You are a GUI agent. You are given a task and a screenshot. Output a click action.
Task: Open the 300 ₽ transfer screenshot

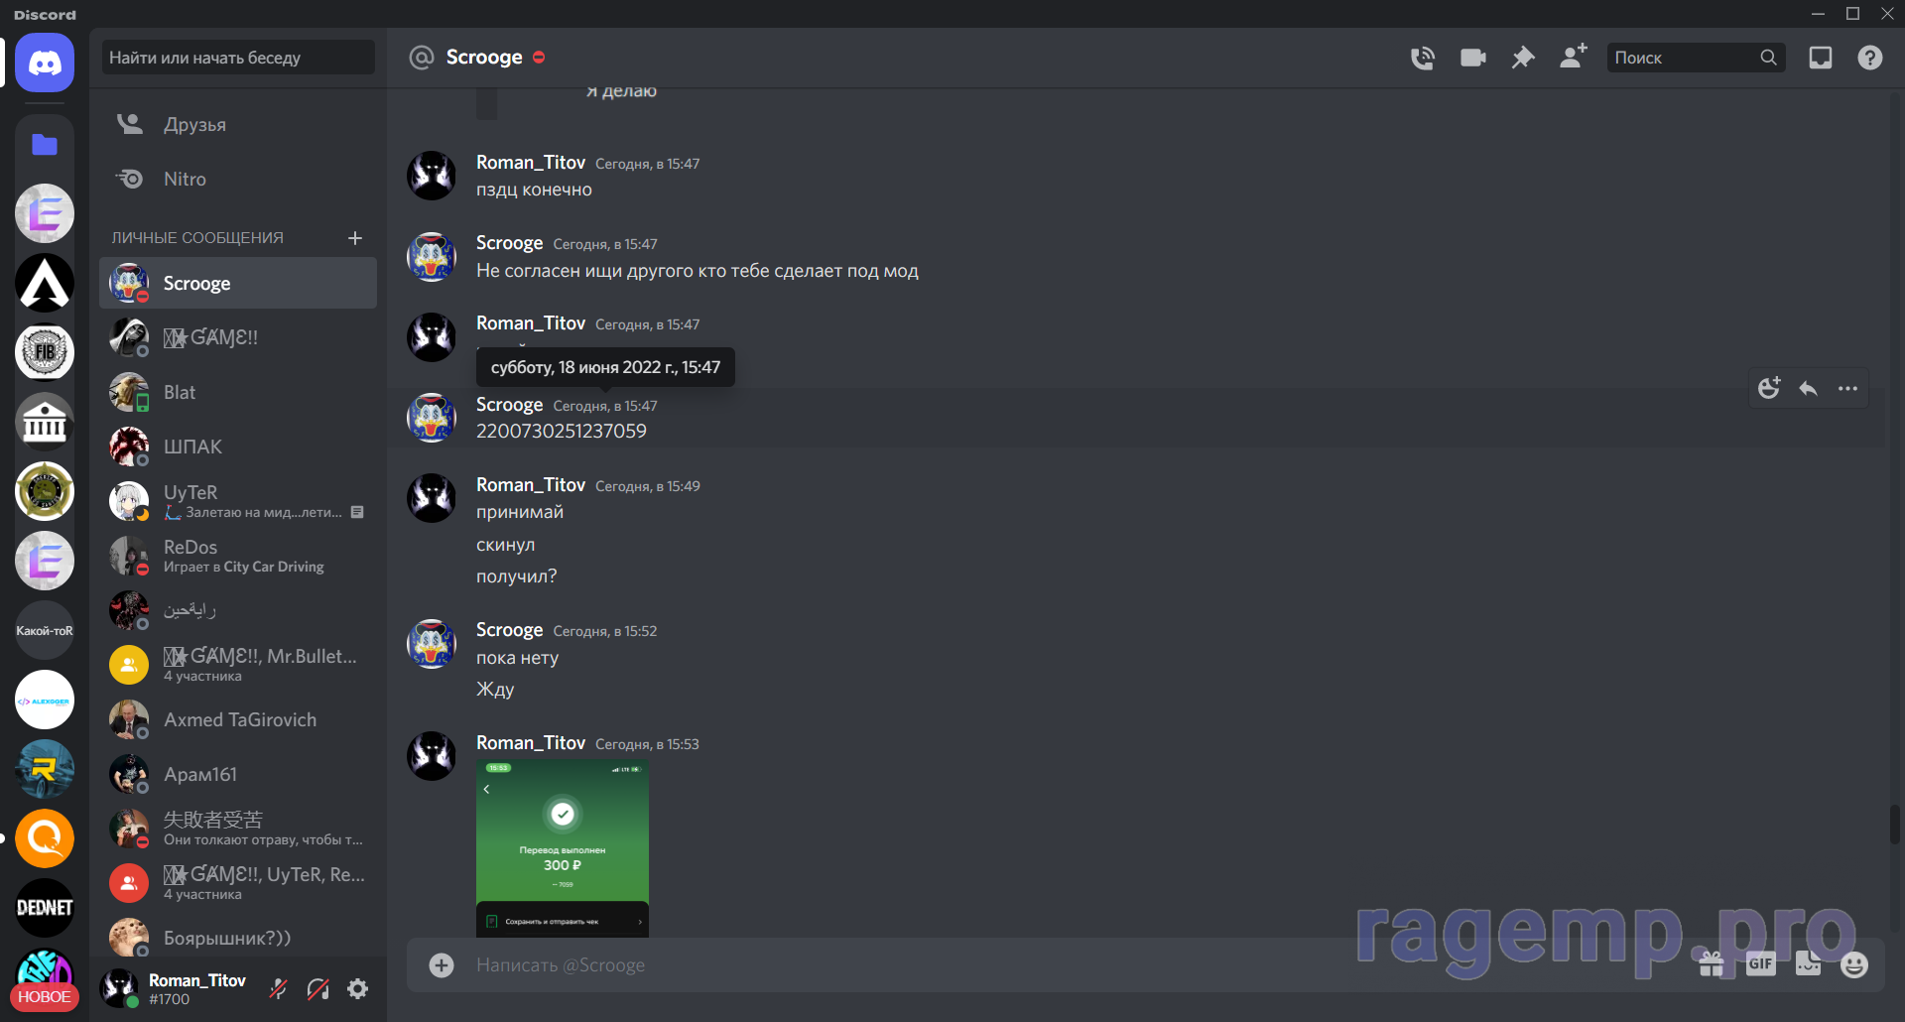point(563,848)
